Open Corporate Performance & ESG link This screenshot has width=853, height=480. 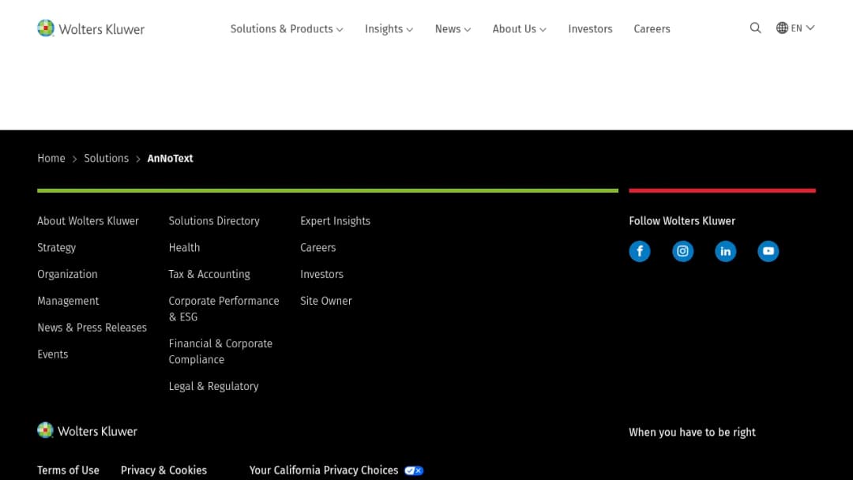coord(224,309)
